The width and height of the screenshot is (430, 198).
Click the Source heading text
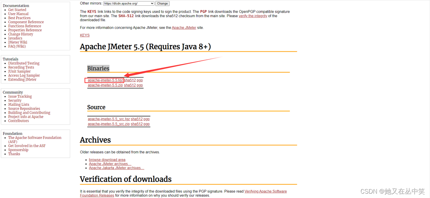coord(96,107)
